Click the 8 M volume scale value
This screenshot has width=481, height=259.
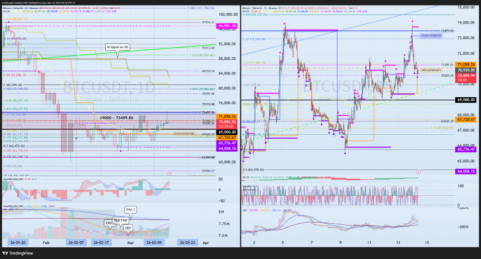[221, 212]
